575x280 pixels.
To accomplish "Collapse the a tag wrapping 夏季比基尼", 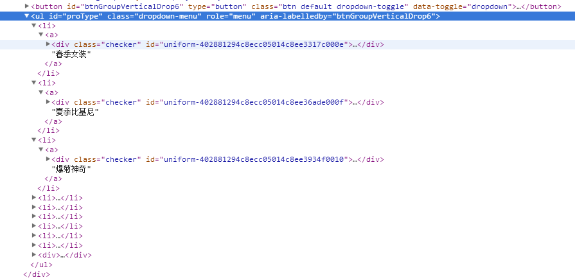I will pos(41,92).
